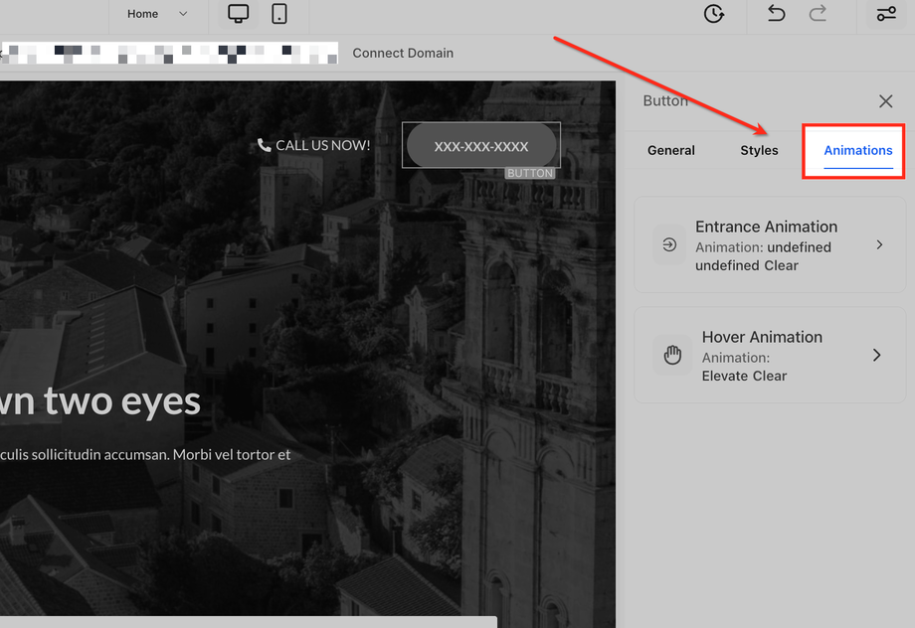
Task: Close the Button panel
Action: coord(885,101)
